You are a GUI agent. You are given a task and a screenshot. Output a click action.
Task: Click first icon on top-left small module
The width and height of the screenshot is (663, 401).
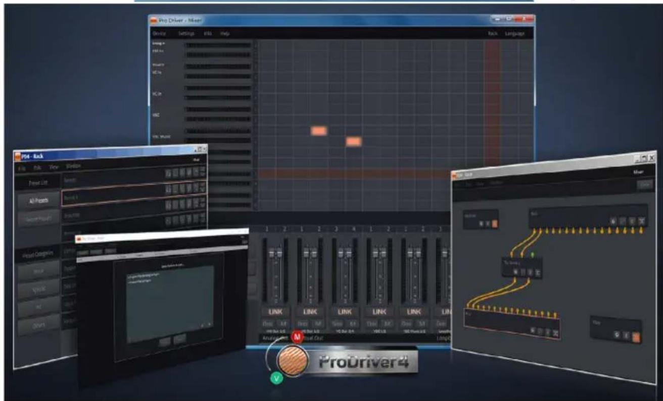click(481, 223)
